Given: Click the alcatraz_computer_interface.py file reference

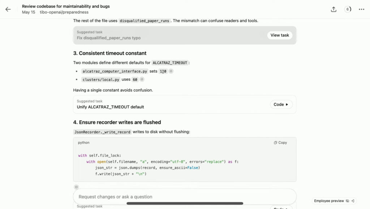Looking at the screenshot, I should point(115,71).
